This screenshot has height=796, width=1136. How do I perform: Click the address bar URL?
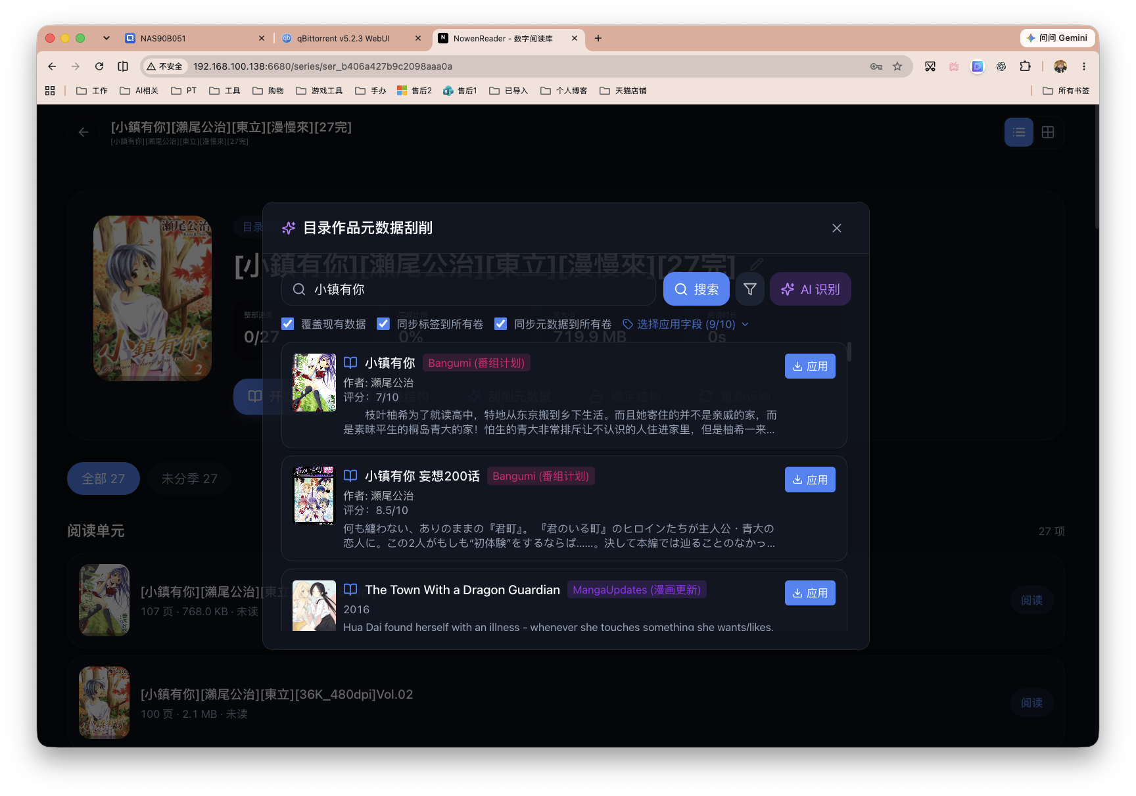(x=323, y=66)
